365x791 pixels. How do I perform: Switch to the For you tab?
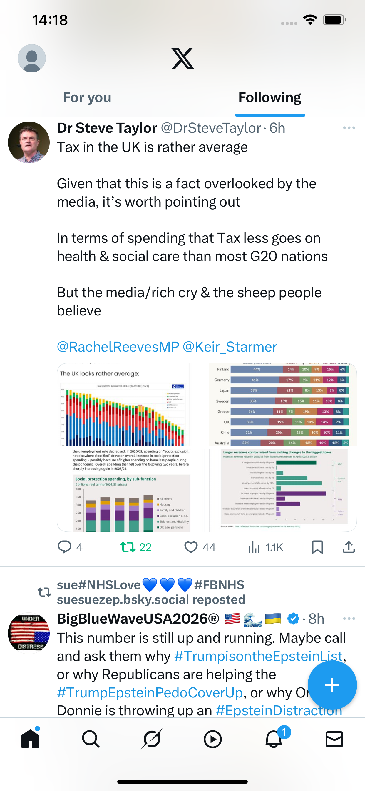pos(87,98)
